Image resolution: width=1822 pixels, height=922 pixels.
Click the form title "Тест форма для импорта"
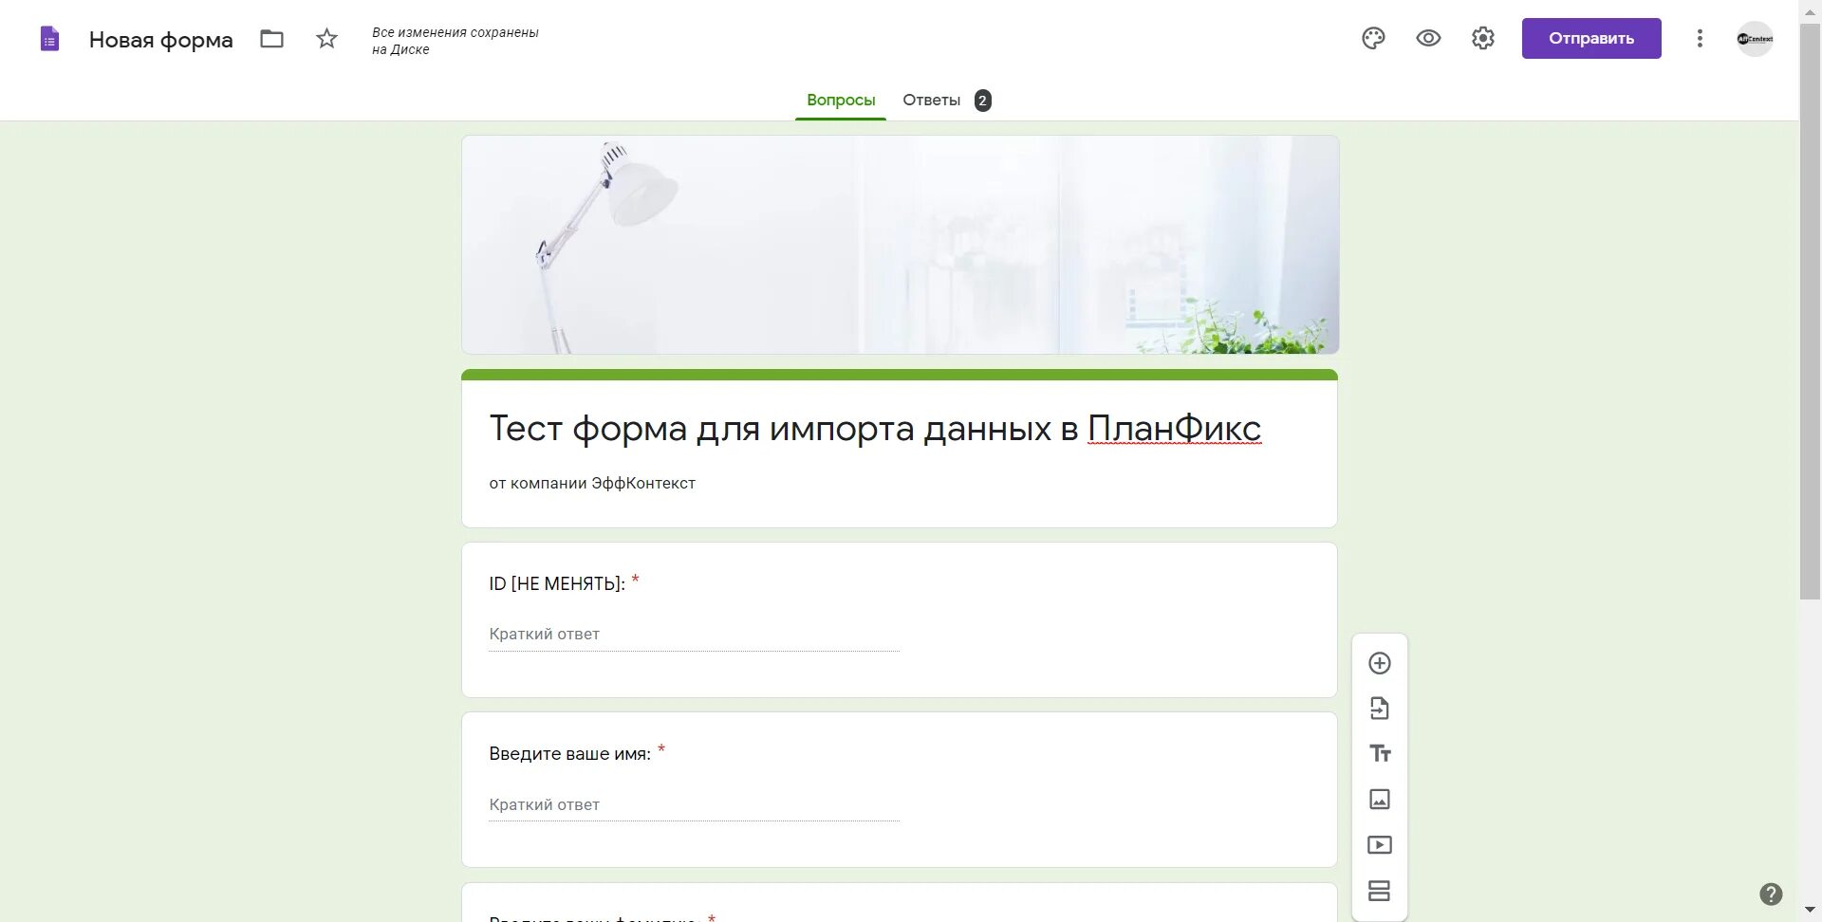pyautogui.click(x=875, y=429)
